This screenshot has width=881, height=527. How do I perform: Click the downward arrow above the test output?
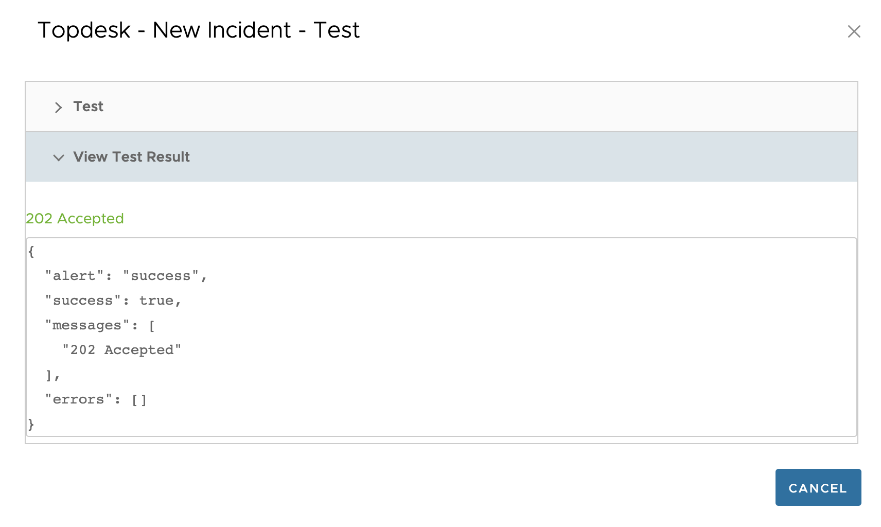[x=58, y=158]
